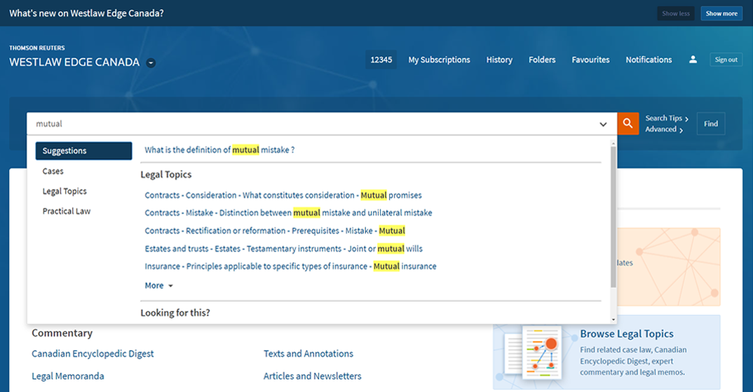Select the Suggestions tab in dropdown

pos(83,151)
